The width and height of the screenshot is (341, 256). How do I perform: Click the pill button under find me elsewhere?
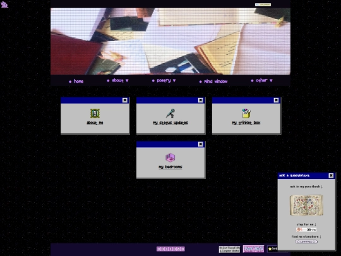(306, 241)
